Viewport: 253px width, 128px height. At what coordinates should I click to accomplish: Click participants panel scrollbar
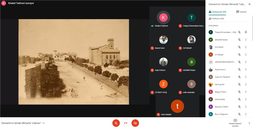point(252,28)
